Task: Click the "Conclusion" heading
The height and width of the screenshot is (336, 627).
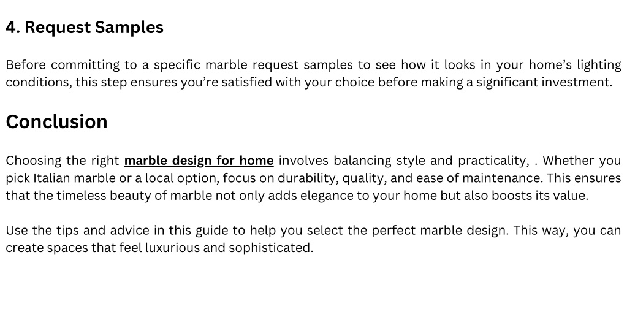Action: (56, 121)
